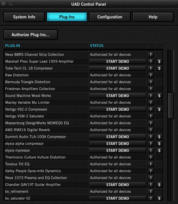Buy bx_saturator V2 plug-in
The image size is (178, 204).
tap(159, 198)
